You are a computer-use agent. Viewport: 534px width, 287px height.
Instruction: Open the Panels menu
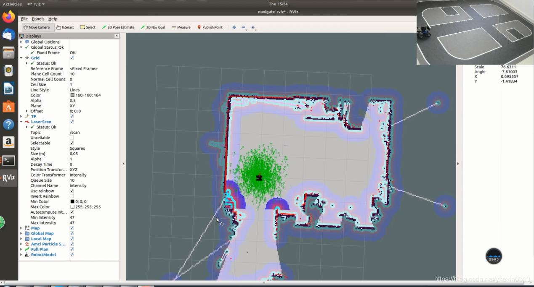[x=38, y=19]
